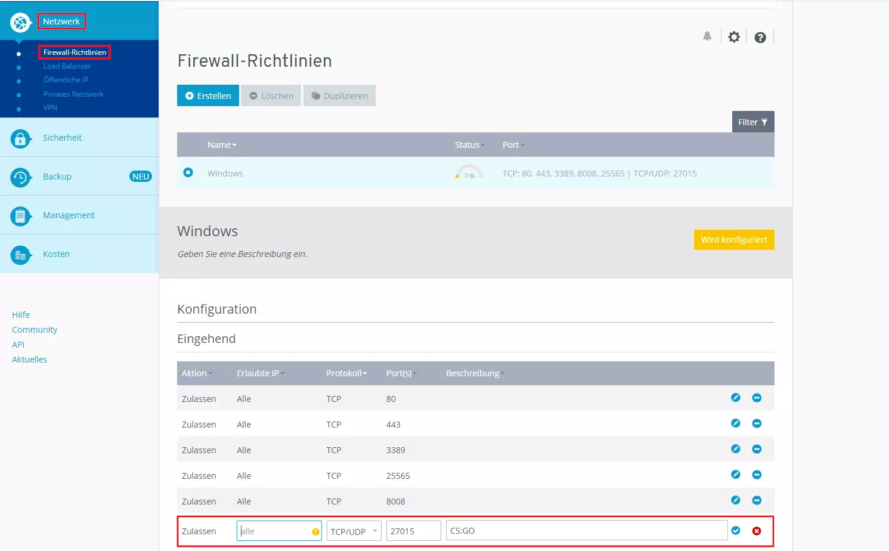Cancel new rule with red X icon
The image size is (889, 551).
click(x=757, y=531)
